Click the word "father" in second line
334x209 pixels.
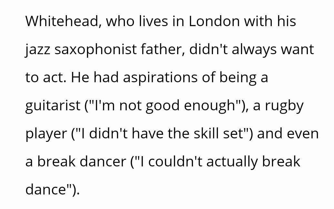point(161,49)
